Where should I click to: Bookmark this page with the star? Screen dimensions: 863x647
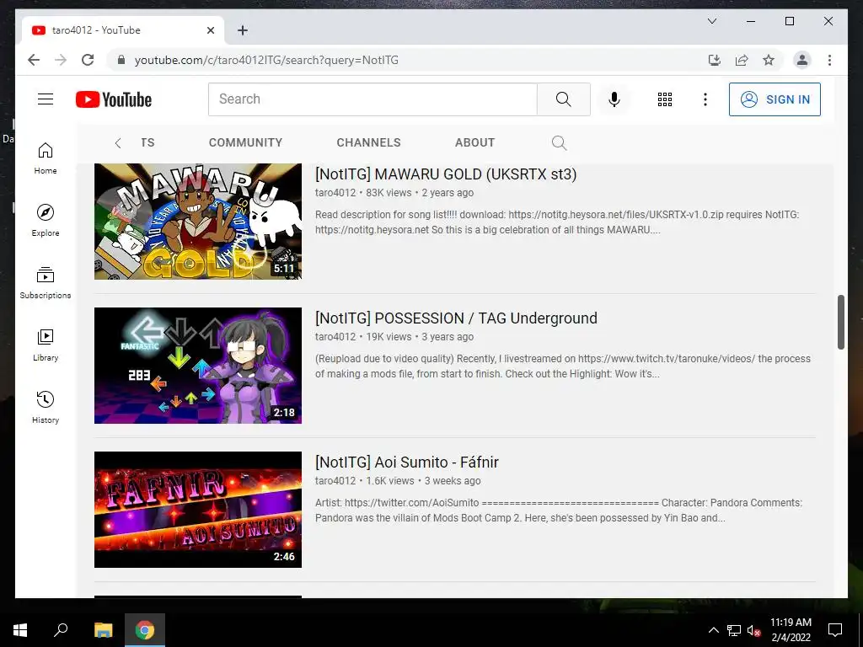click(769, 60)
